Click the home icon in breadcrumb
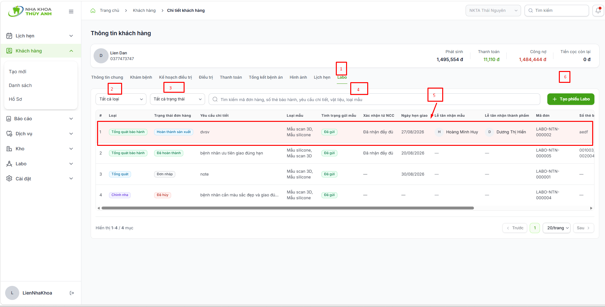605x307 pixels. [x=93, y=11]
